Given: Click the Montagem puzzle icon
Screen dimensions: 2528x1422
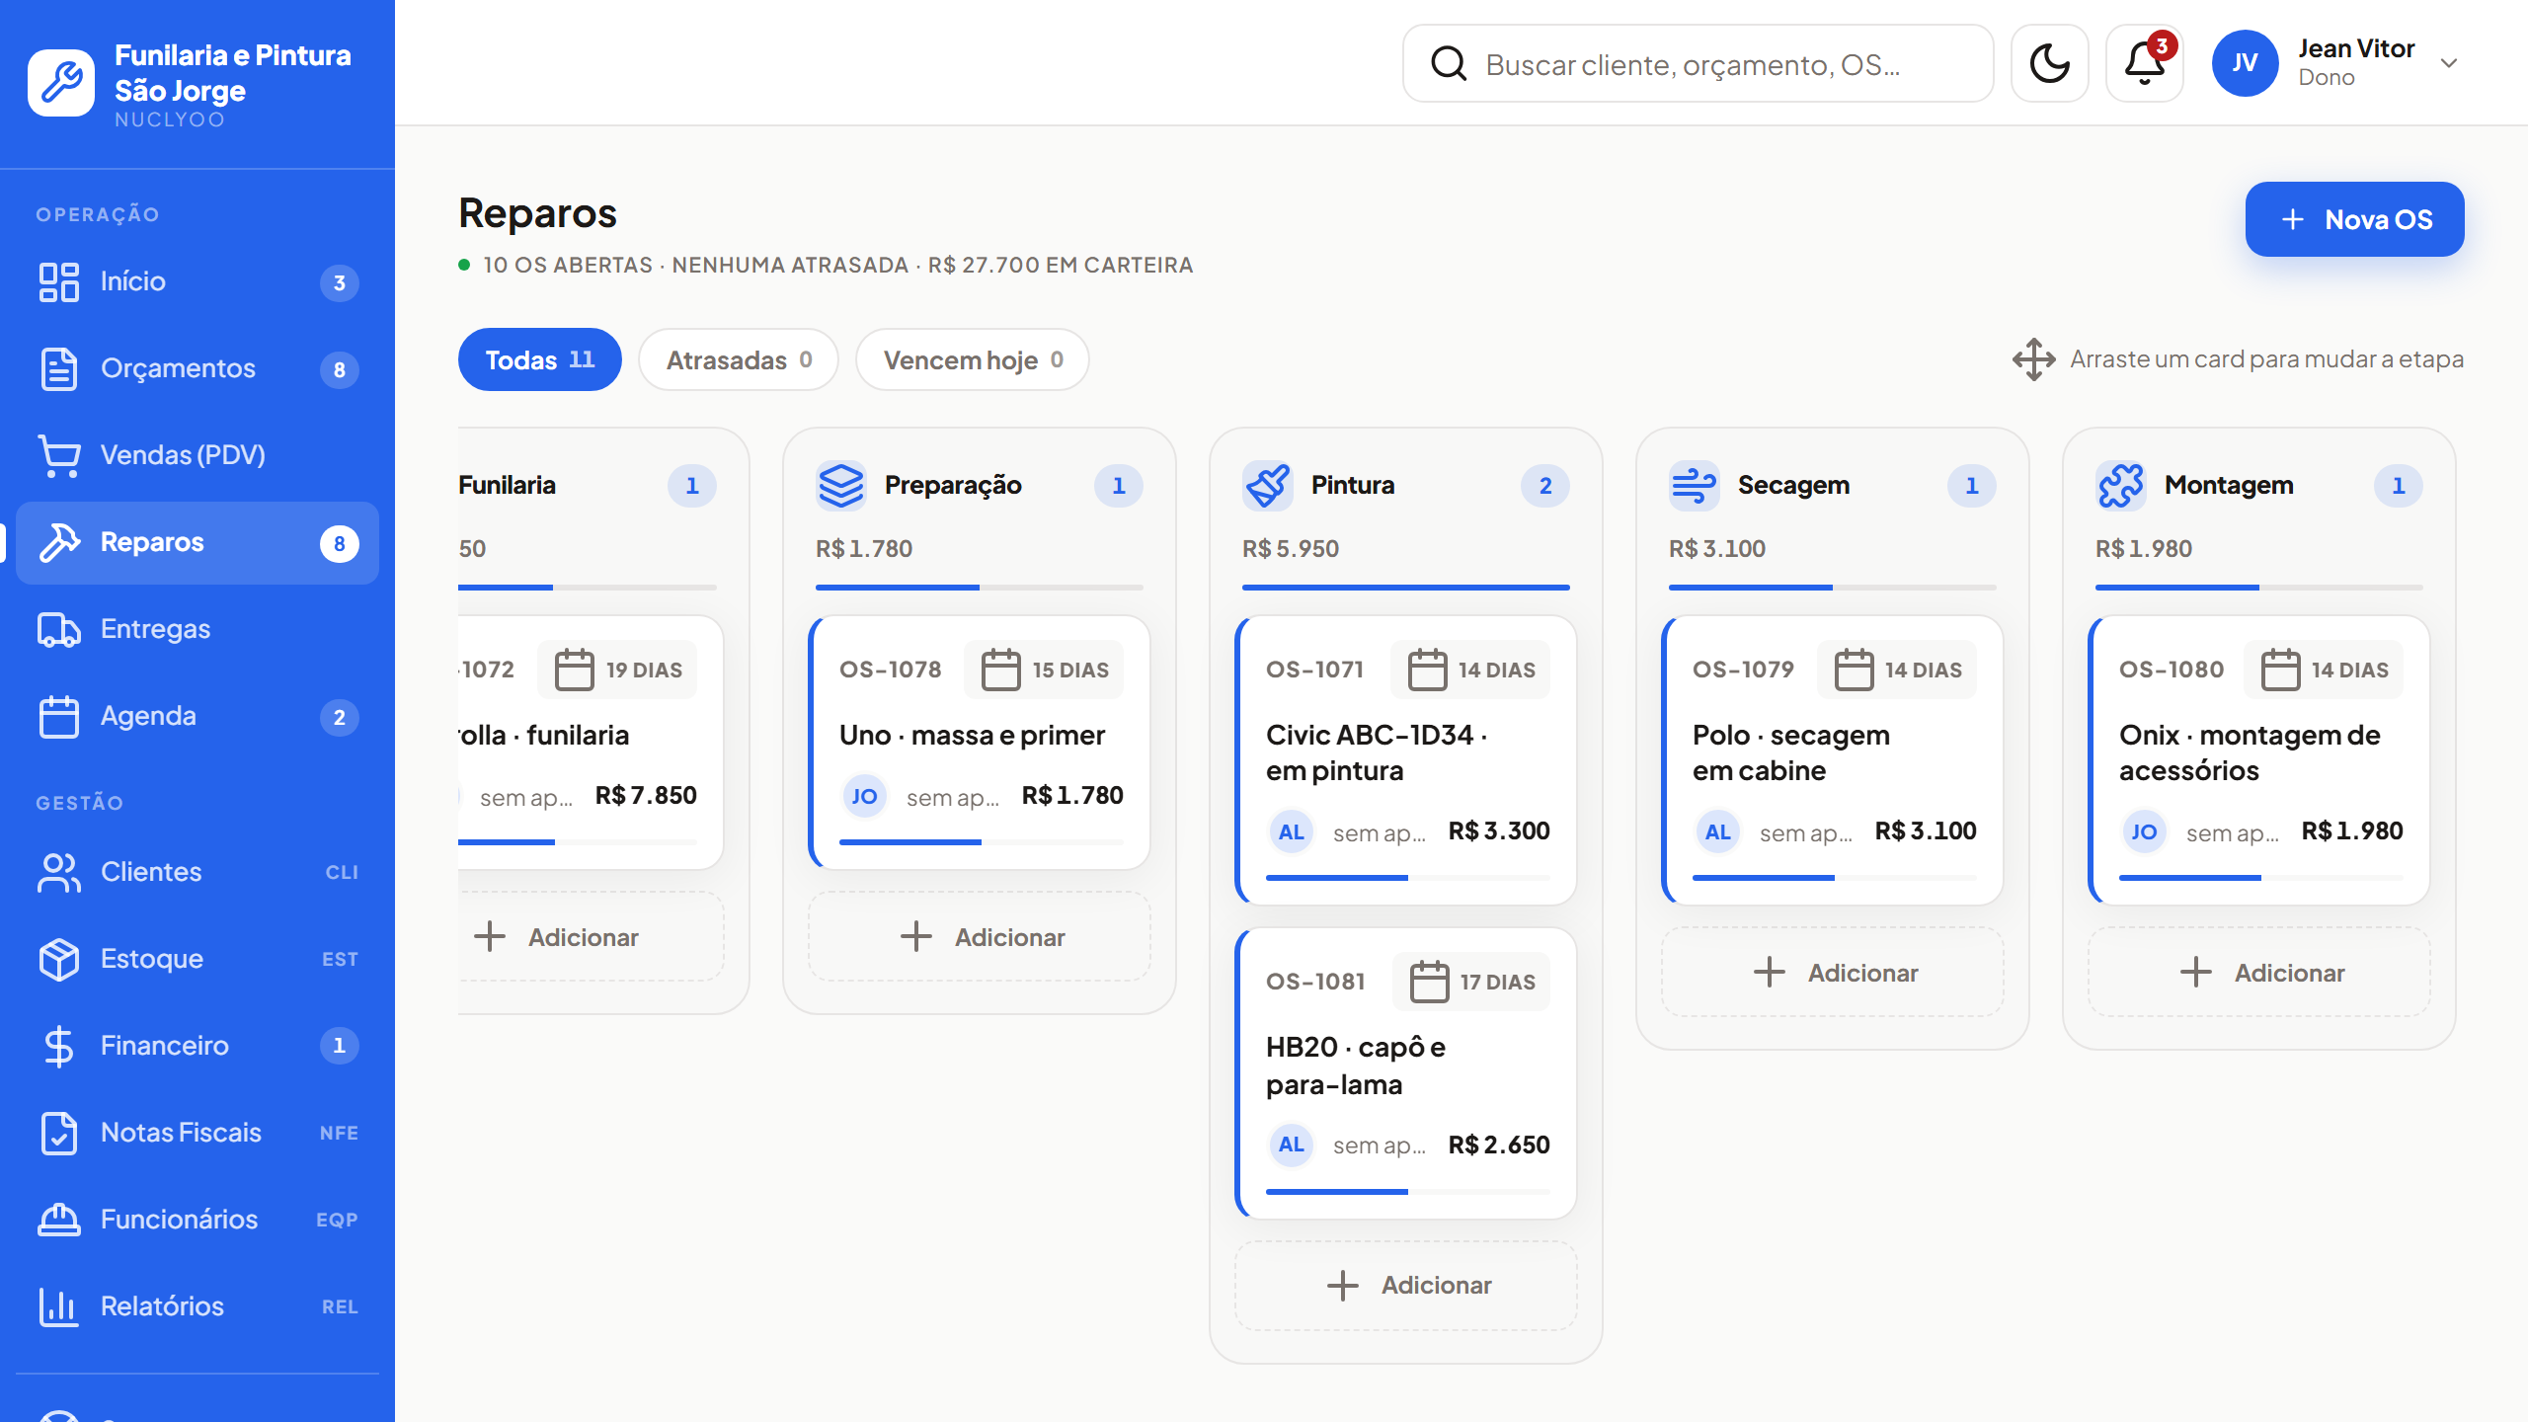Looking at the screenshot, I should pyautogui.click(x=2121, y=485).
